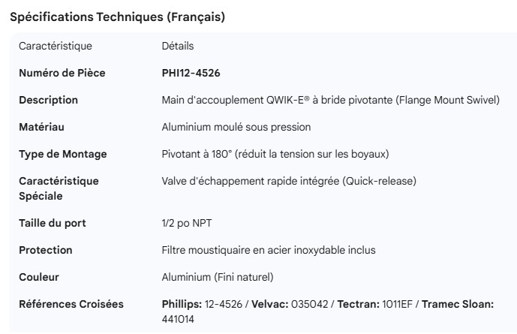Click 'Aluminium moulé sous pression' value
The width and height of the screenshot is (517, 334).
[236, 127]
